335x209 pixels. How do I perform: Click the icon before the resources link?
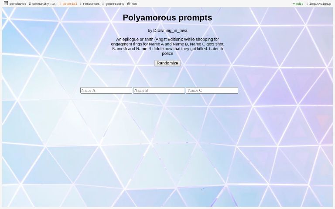coord(81,4)
